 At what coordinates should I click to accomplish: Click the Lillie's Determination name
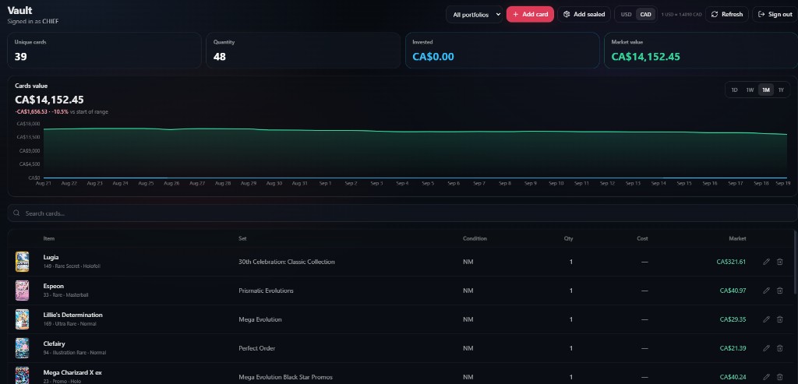72,315
